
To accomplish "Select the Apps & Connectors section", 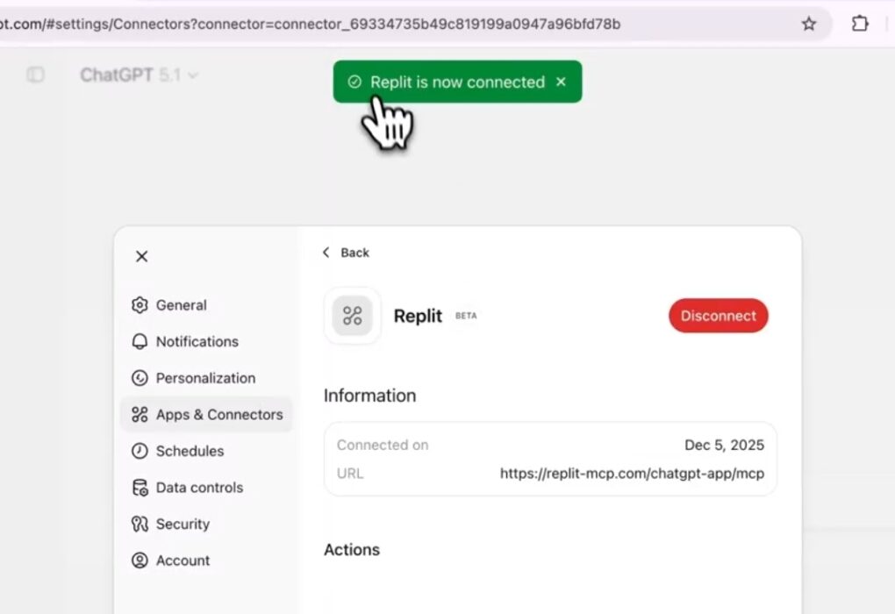I will [218, 415].
